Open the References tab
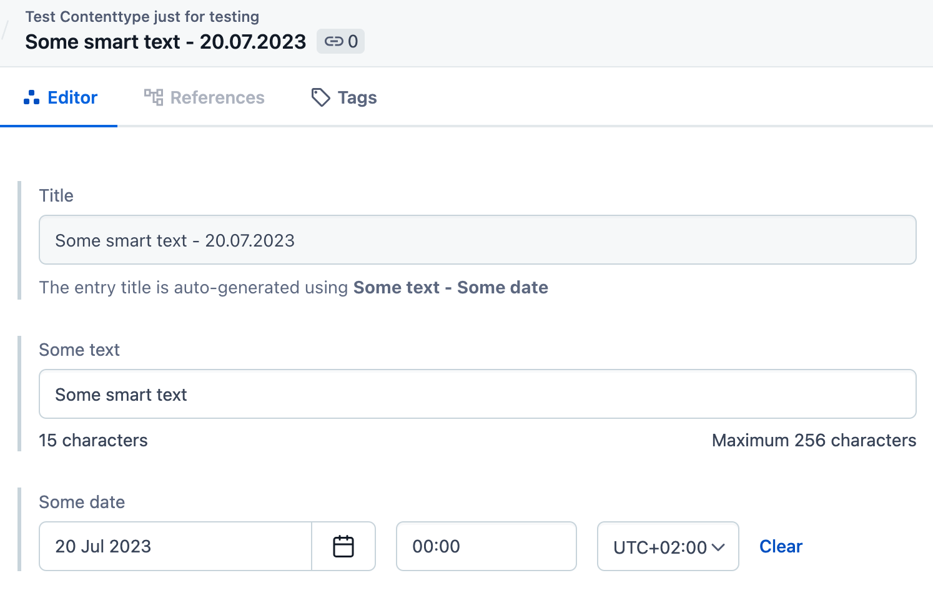This screenshot has width=933, height=598. click(205, 97)
